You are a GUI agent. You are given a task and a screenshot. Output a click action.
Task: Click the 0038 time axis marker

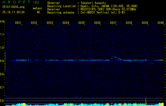pyautogui.click(x=129, y=23)
